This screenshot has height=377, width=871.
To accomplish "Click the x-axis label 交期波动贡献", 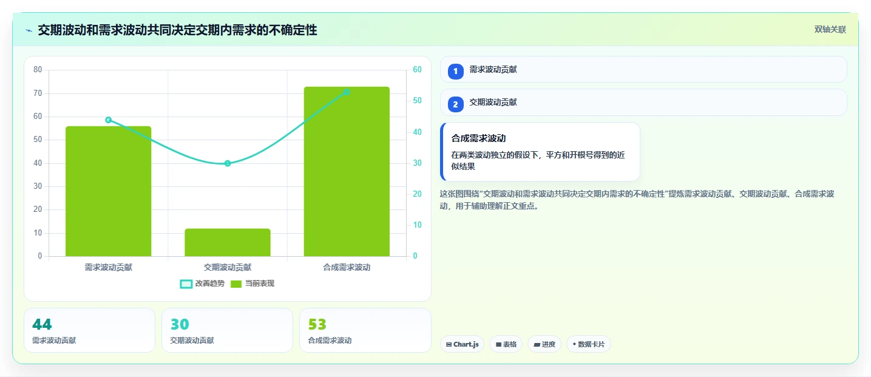I will pyautogui.click(x=228, y=267).
